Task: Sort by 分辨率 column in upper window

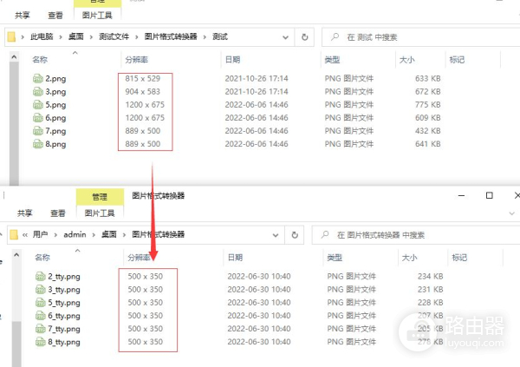Action: click(136, 60)
